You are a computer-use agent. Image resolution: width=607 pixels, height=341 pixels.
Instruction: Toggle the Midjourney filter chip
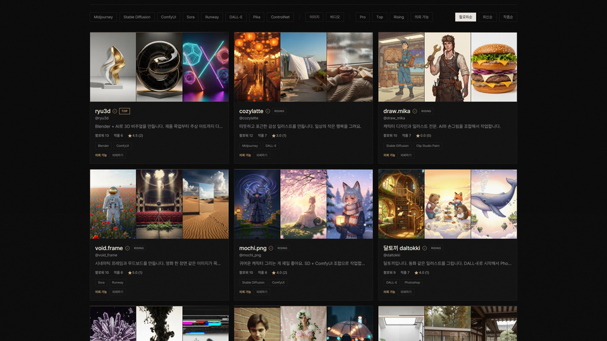[x=103, y=17]
